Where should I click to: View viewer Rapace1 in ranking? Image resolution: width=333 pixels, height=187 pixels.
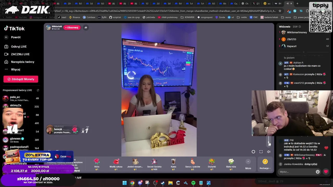(292, 46)
